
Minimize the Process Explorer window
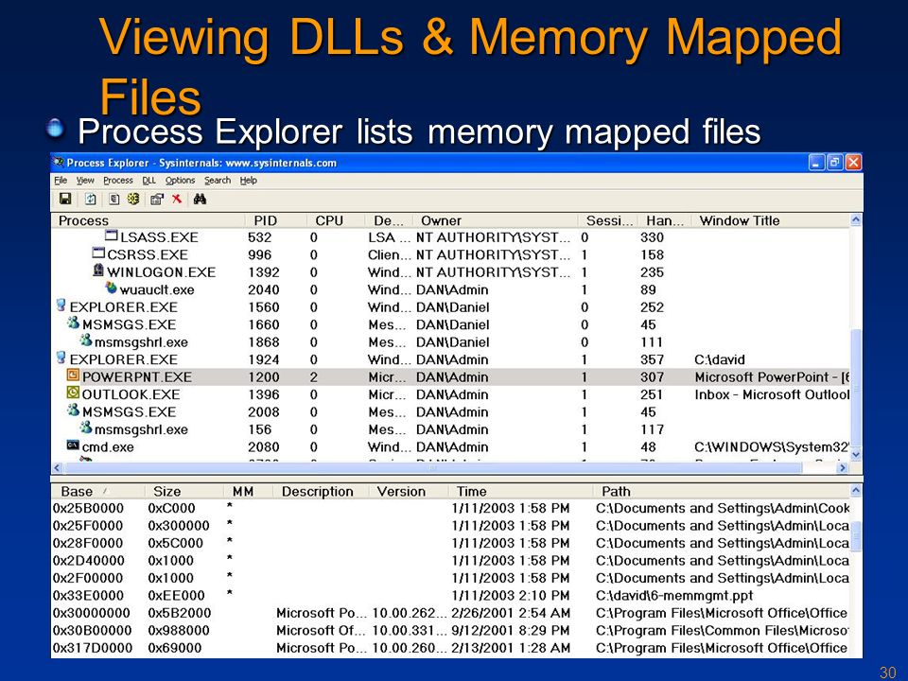click(816, 163)
